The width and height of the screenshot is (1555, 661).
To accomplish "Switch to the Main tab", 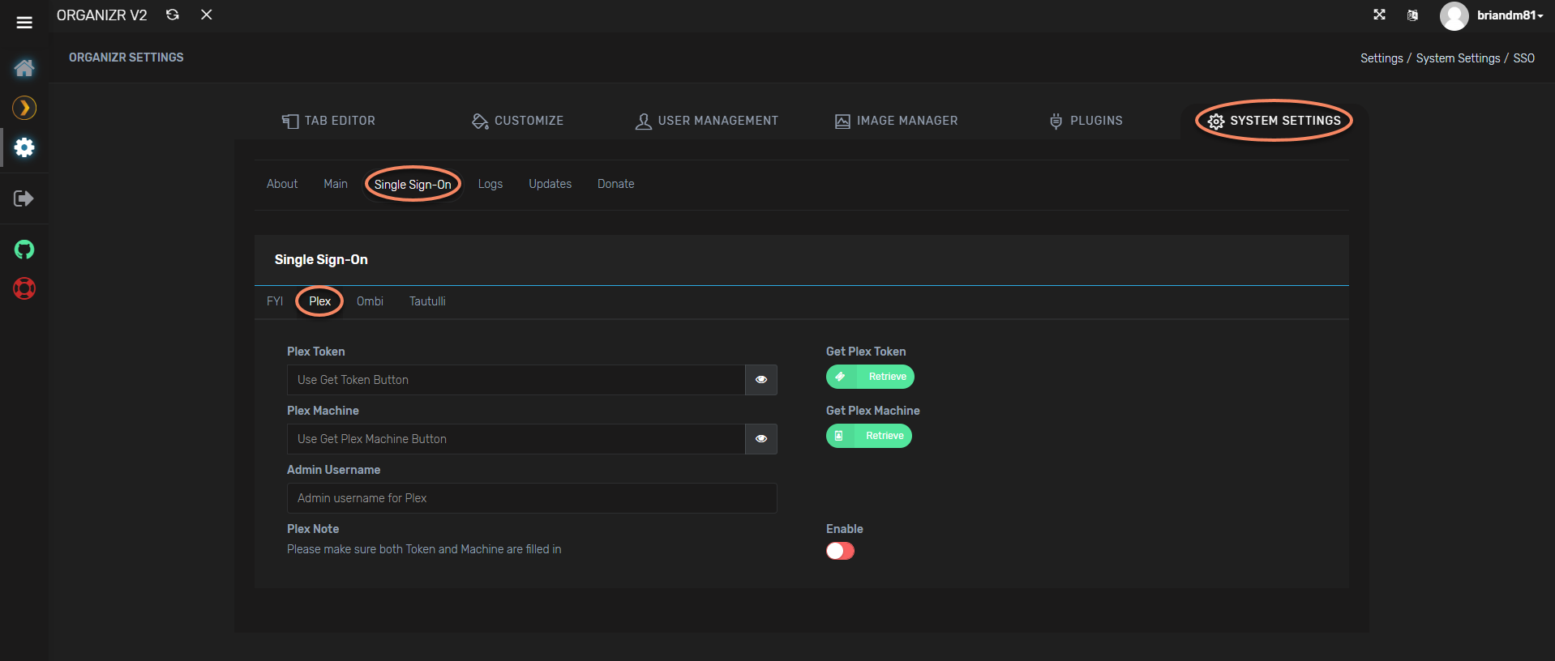I will point(336,184).
